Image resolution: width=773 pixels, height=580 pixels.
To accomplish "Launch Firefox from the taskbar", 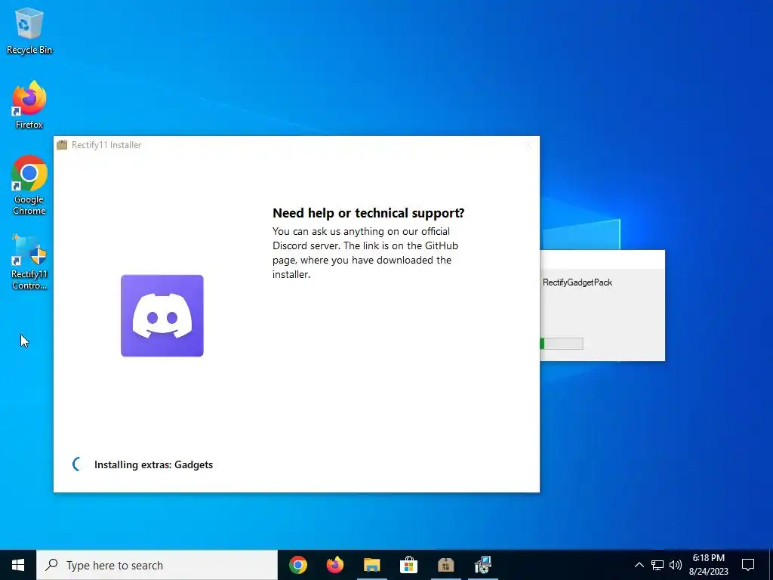I will [334, 565].
